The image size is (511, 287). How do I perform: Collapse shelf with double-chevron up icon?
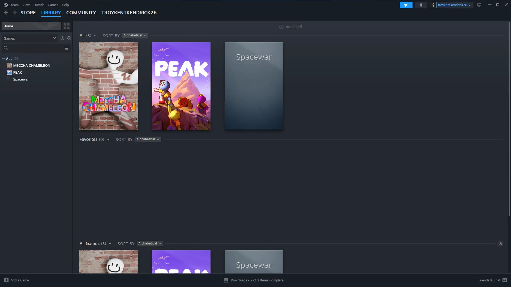pos(500,243)
